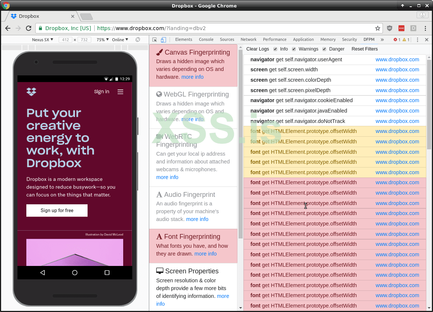Click the Dropbox logo in the phone view
Screen dimensions: 433x312
tap(31, 92)
